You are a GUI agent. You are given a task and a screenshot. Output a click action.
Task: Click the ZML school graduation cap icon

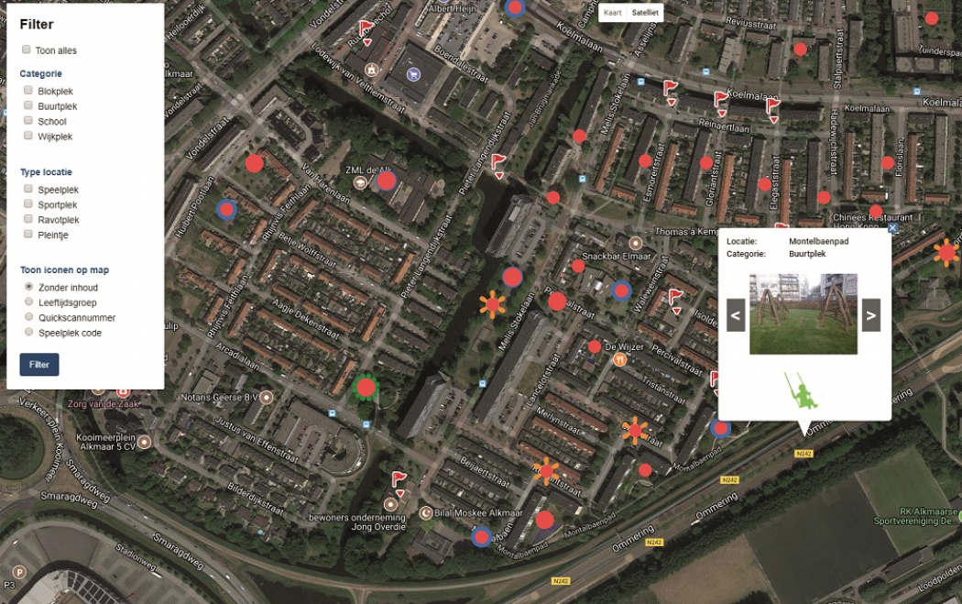click(360, 182)
